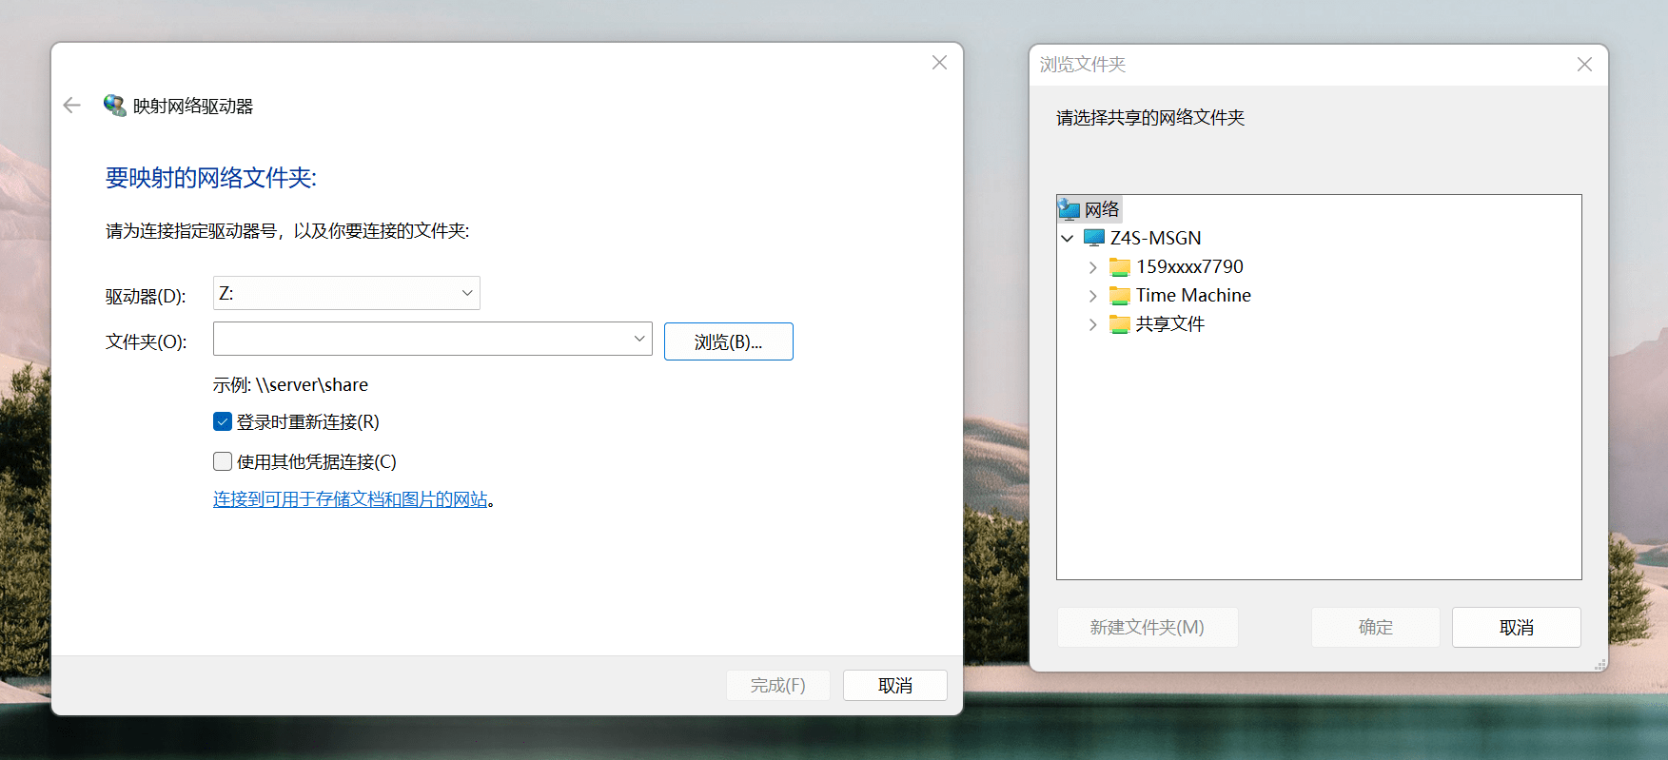Click the 浏览(B)... button
Image resolution: width=1668 pixels, height=760 pixels.
point(729,341)
